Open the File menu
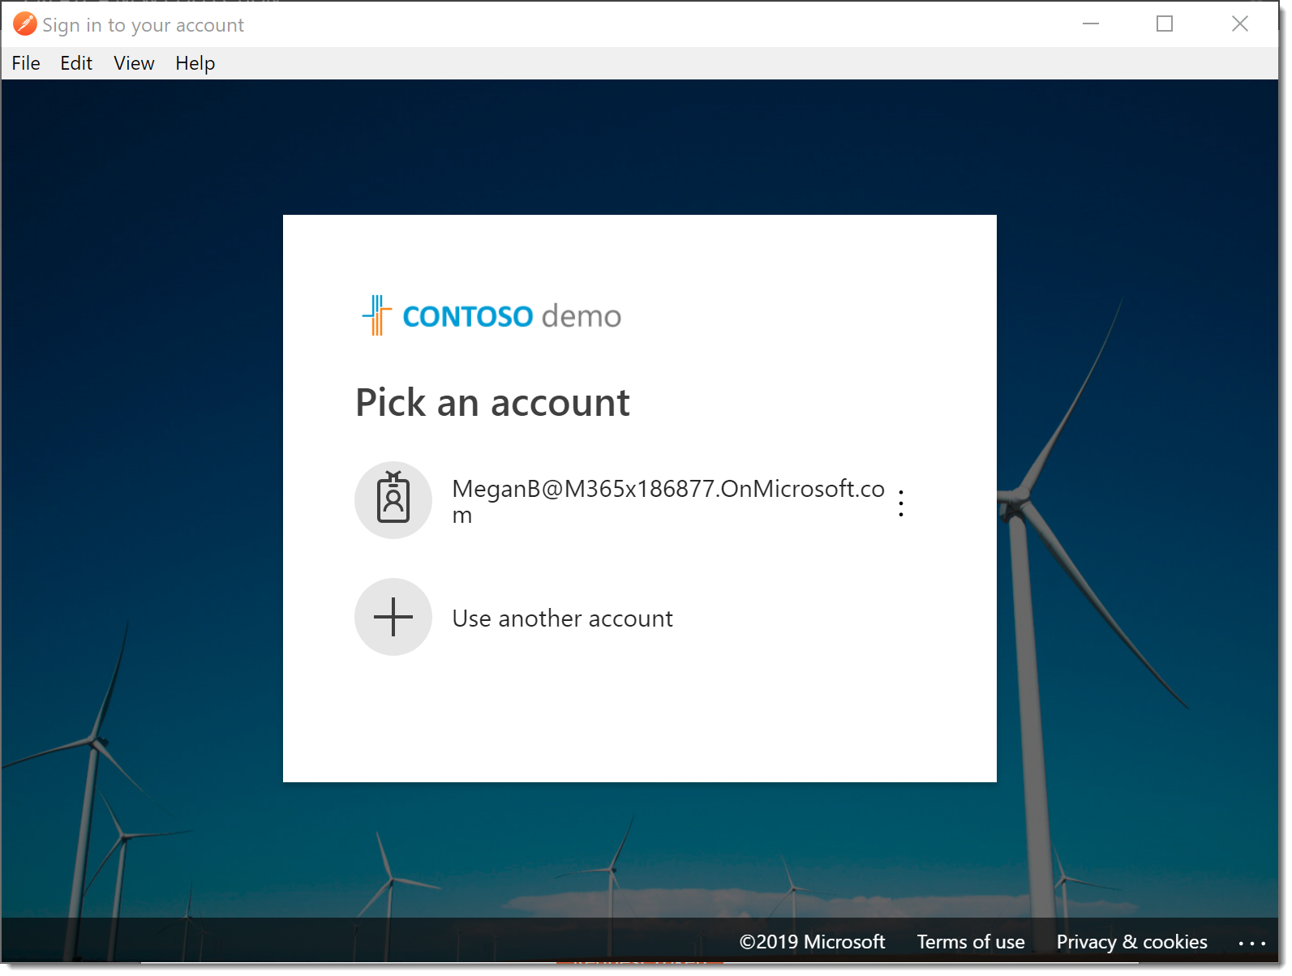Viewport: 1292px width, 976px height. (x=26, y=63)
